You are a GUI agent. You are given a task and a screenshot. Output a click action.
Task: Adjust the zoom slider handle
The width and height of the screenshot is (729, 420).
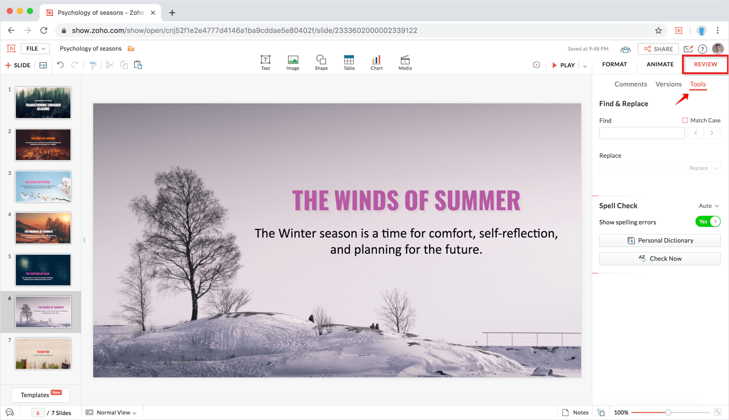pyautogui.click(x=668, y=412)
